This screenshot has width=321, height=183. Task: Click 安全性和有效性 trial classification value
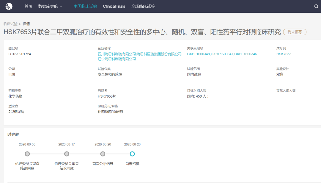coord(110,74)
